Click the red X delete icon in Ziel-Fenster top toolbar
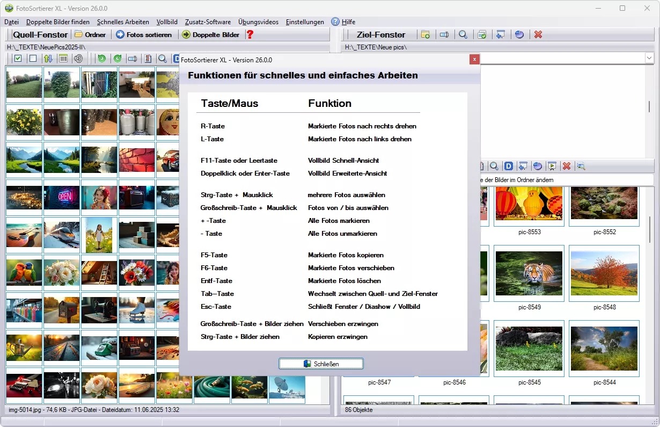This screenshot has width=660, height=427. (x=538, y=34)
